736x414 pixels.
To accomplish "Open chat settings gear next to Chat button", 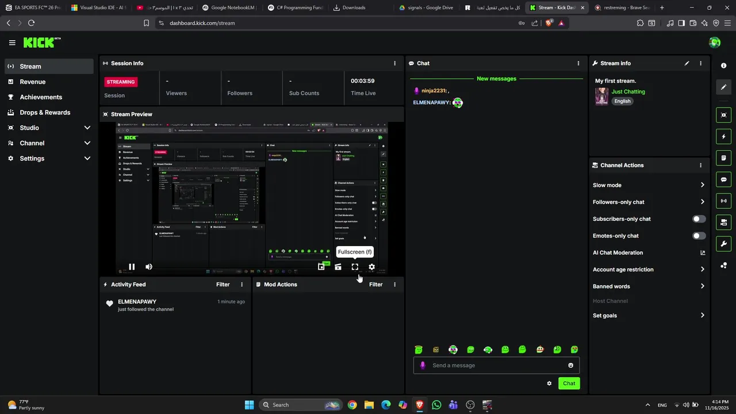I will pyautogui.click(x=549, y=384).
